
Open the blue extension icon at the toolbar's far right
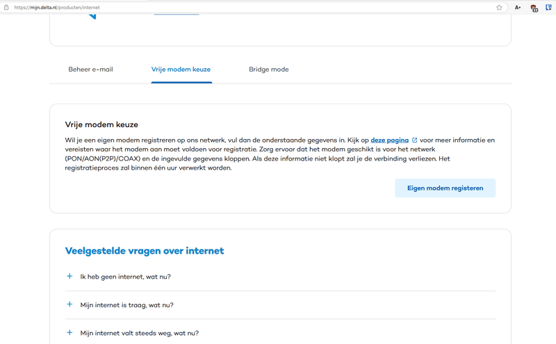click(550, 8)
